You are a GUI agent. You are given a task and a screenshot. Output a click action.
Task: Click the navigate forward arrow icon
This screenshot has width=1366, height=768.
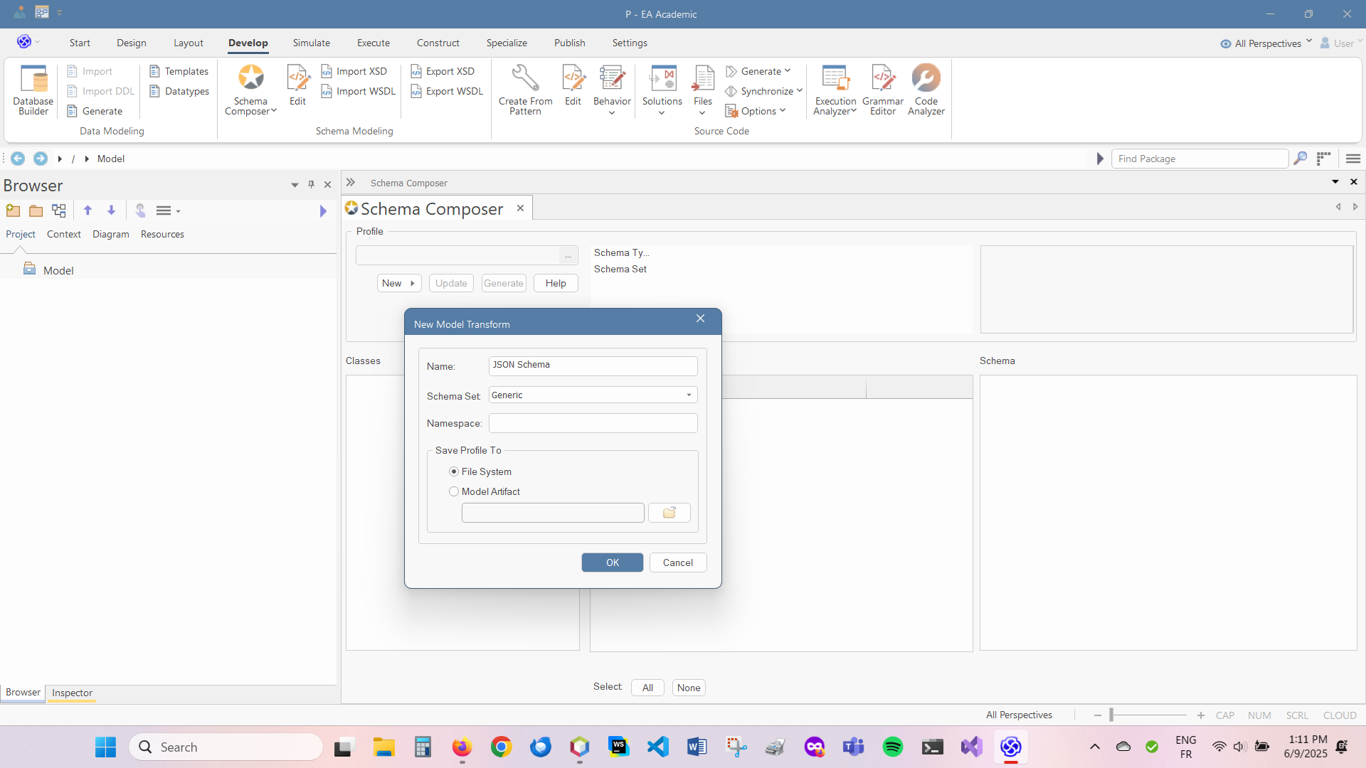(x=41, y=159)
